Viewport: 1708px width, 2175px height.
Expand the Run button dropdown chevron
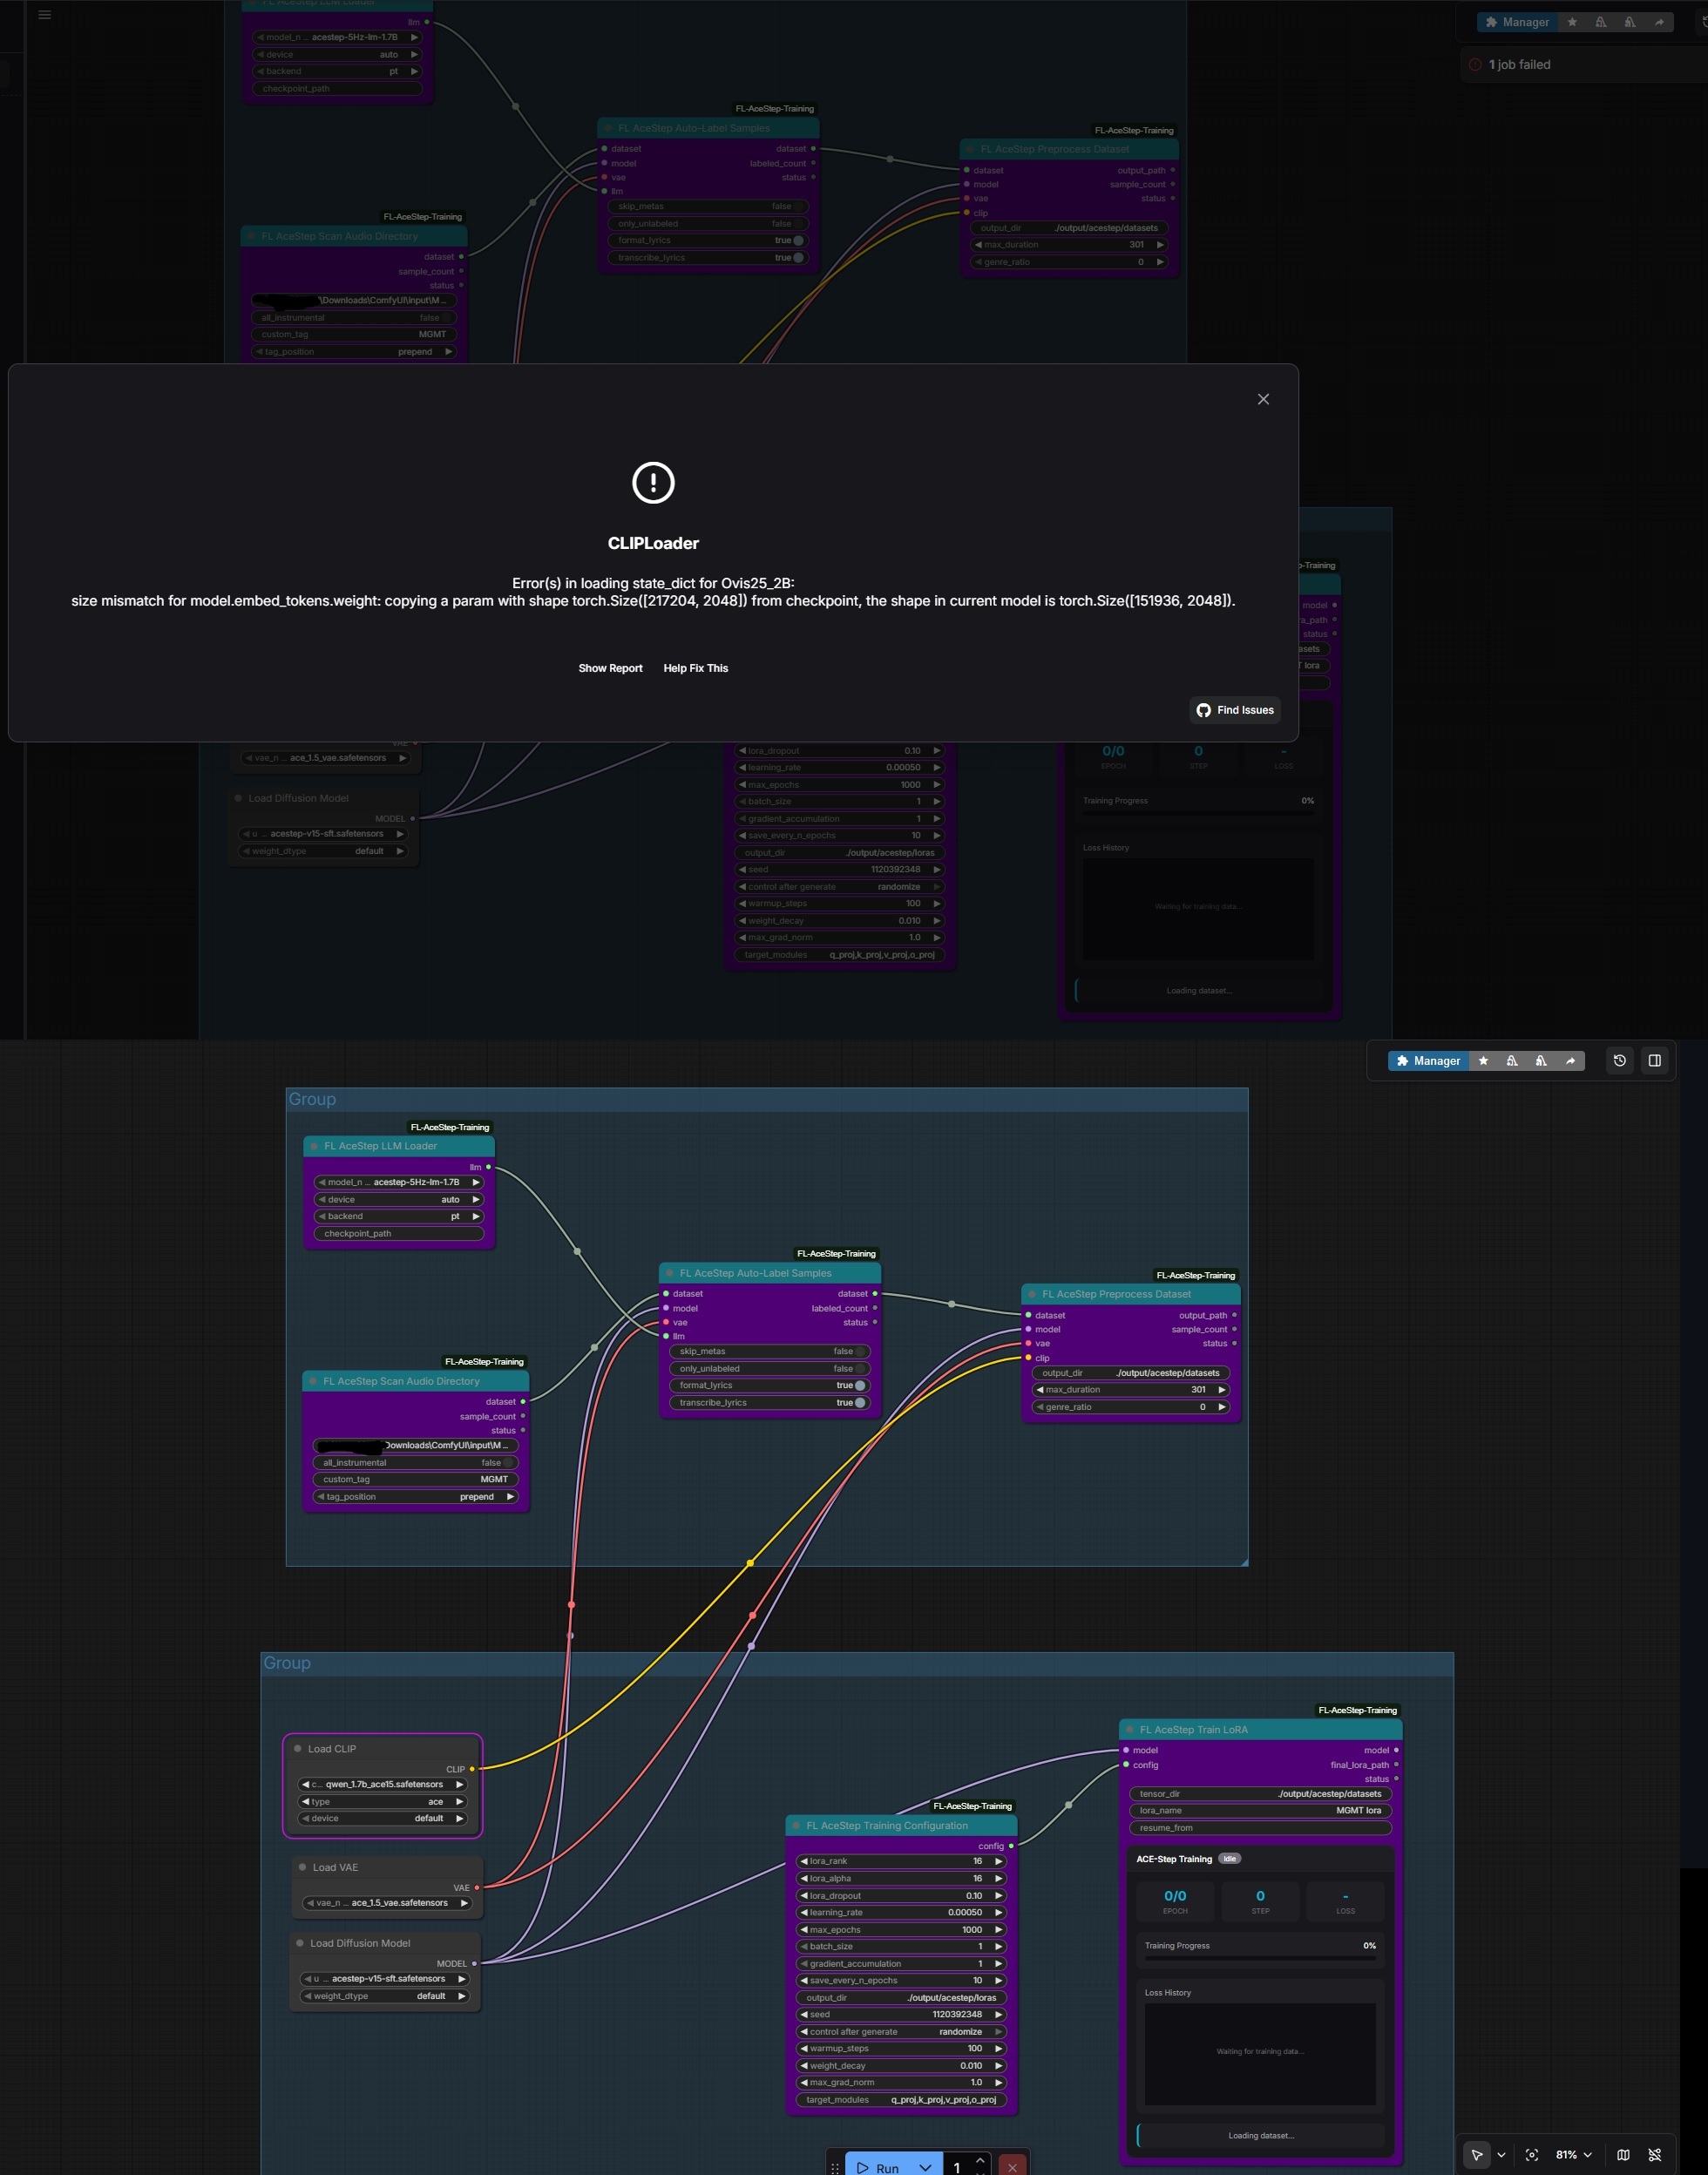(925, 2167)
